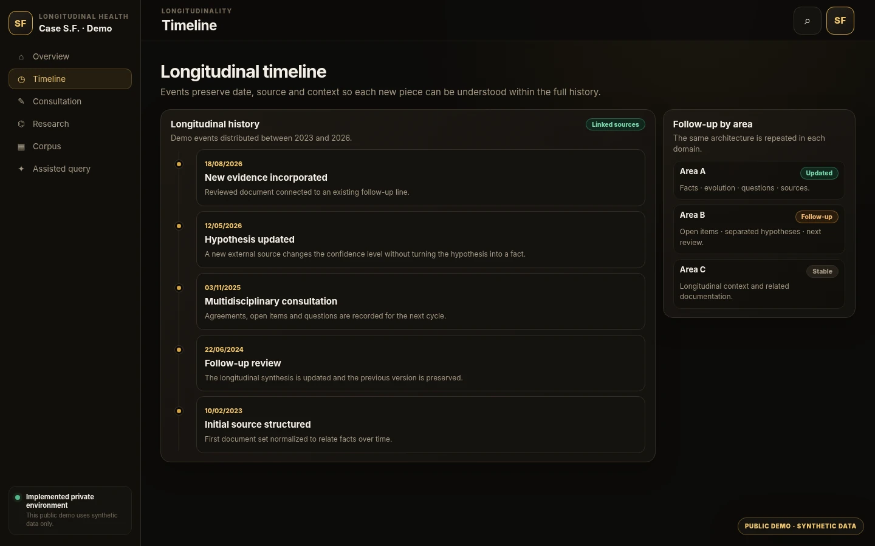Viewport: 875px width, 546px height.
Task: Click the Public Demo Synthetic Data pill
Action: (x=800, y=526)
